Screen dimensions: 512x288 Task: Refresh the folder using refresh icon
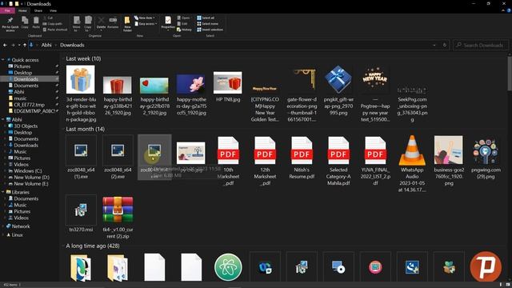pyautogui.click(x=445, y=45)
